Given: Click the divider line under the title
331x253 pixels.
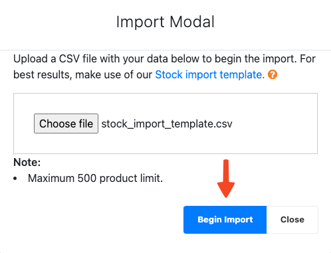Looking at the screenshot, I should click(x=165, y=50).
